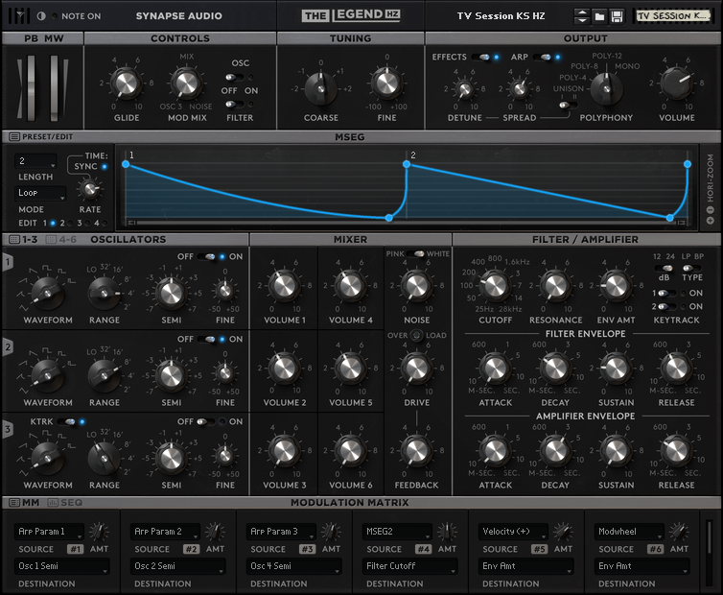Toggle the ARP switch
The height and width of the screenshot is (595, 723).
(x=543, y=57)
